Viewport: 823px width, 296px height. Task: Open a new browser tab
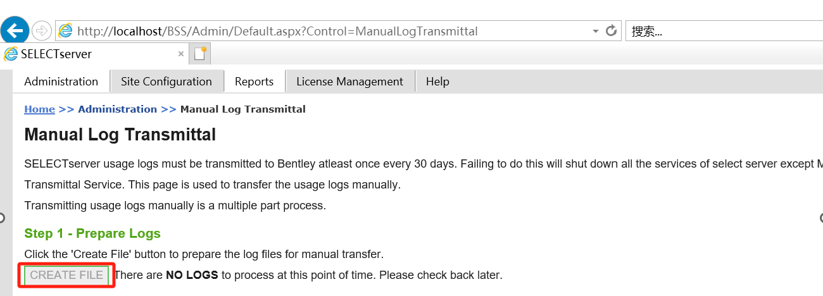[x=201, y=54]
